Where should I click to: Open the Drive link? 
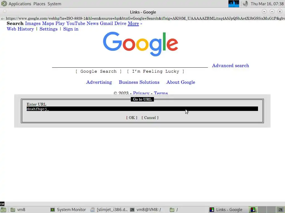[120, 23]
